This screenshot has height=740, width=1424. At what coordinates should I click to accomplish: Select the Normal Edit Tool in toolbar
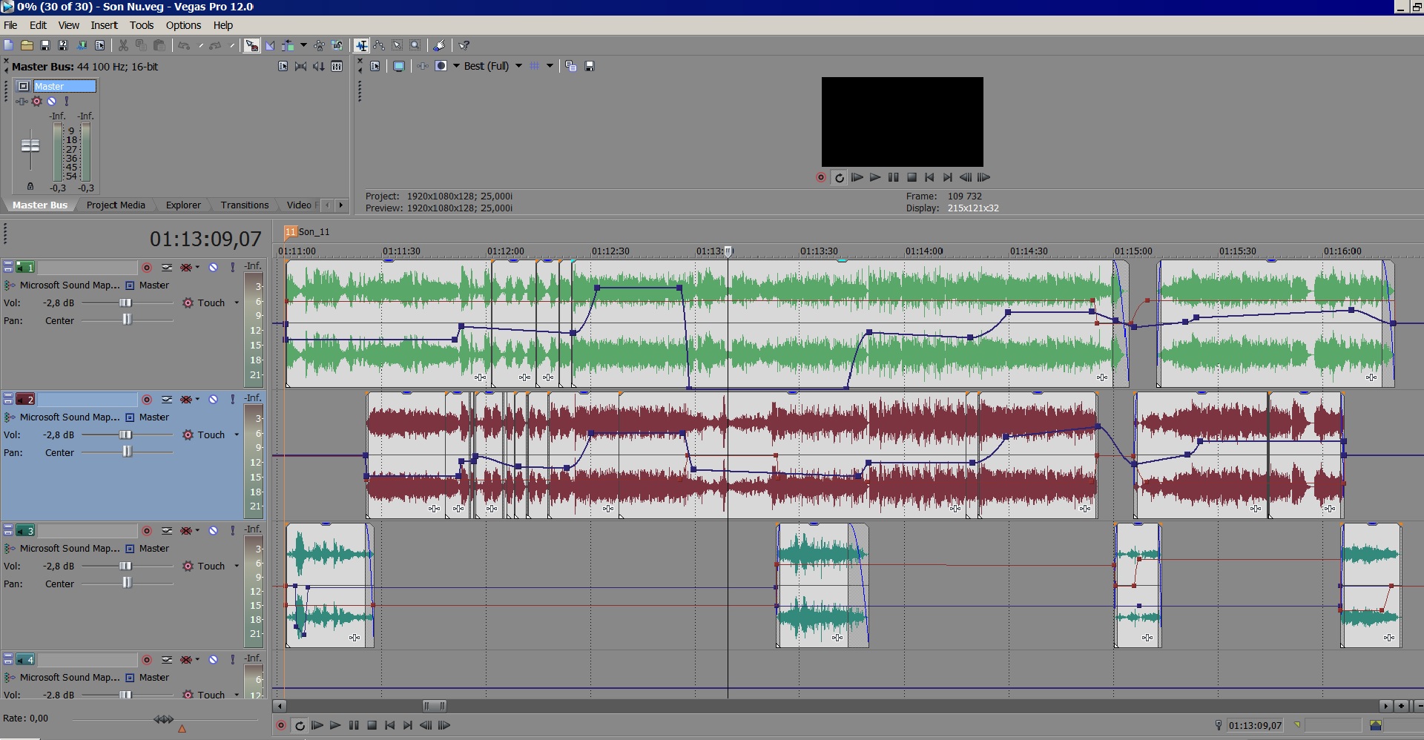point(361,45)
